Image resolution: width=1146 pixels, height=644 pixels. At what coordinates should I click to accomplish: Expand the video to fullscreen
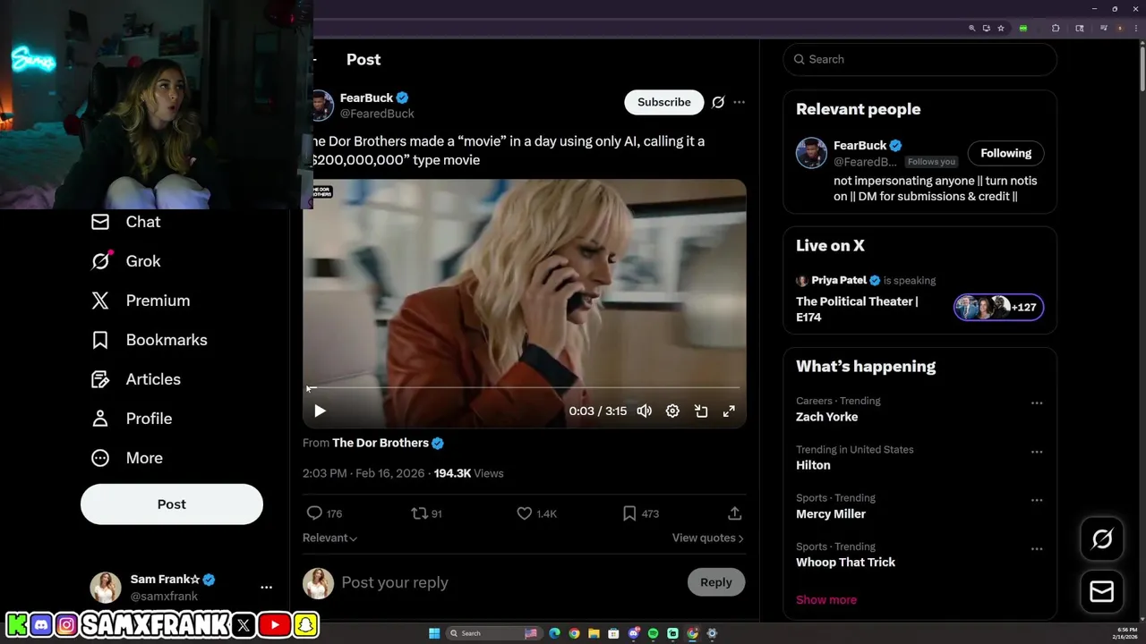[729, 411]
